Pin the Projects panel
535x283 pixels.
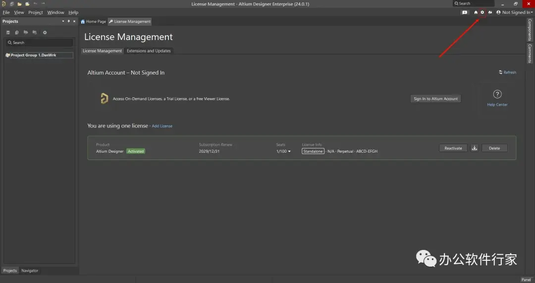68,21
